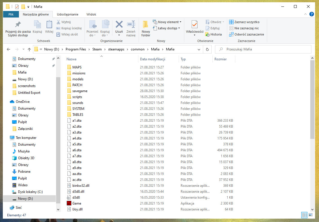This screenshot has height=222, width=319.
Task: Click the Kopiuj copy icon in Schowek
Action: 37,25
